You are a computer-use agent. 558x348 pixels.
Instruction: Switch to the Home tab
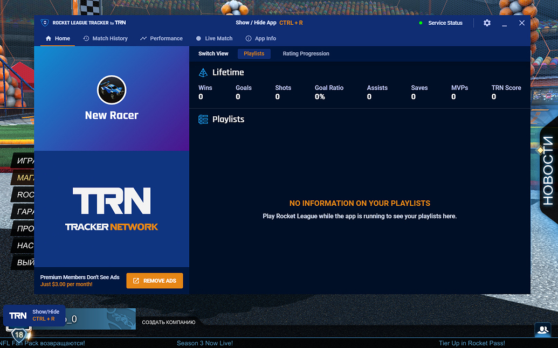pos(58,38)
